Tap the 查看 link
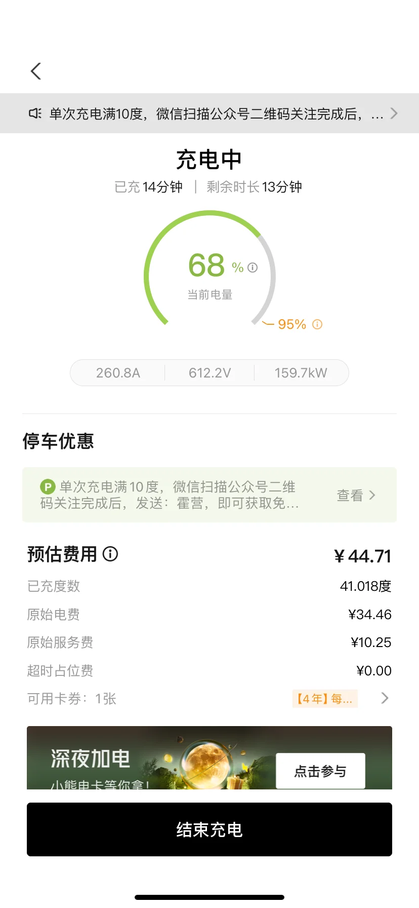This screenshot has width=419, height=908. pyautogui.click(x=350, y=495)
